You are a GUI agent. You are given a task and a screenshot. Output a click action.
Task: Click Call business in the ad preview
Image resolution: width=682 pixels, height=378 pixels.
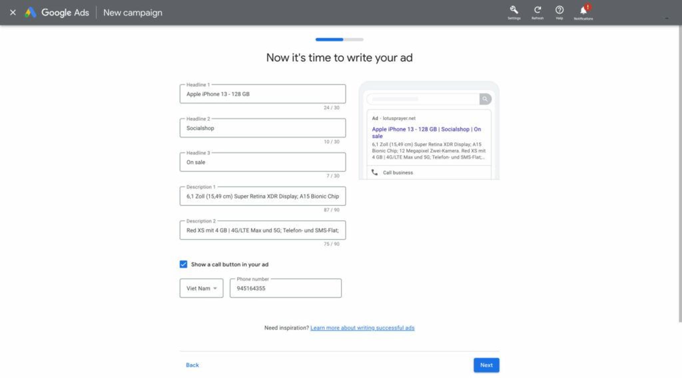[x=398, y=172]
